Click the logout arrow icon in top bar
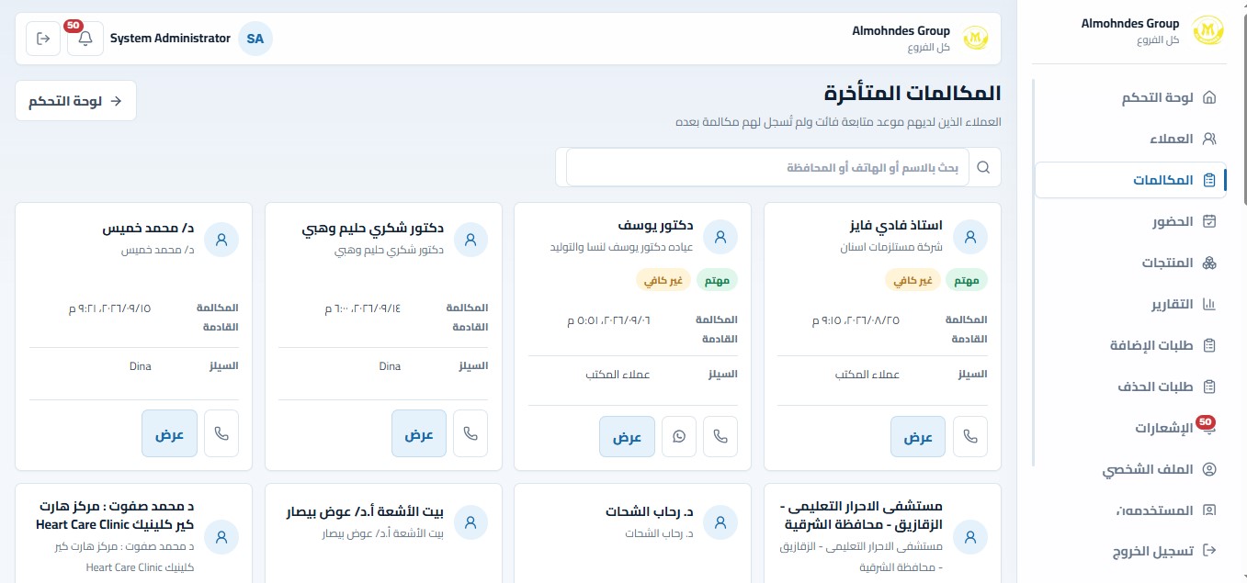Image resolution: width=1247 pixels, height=583 pixels. (42, 39)
